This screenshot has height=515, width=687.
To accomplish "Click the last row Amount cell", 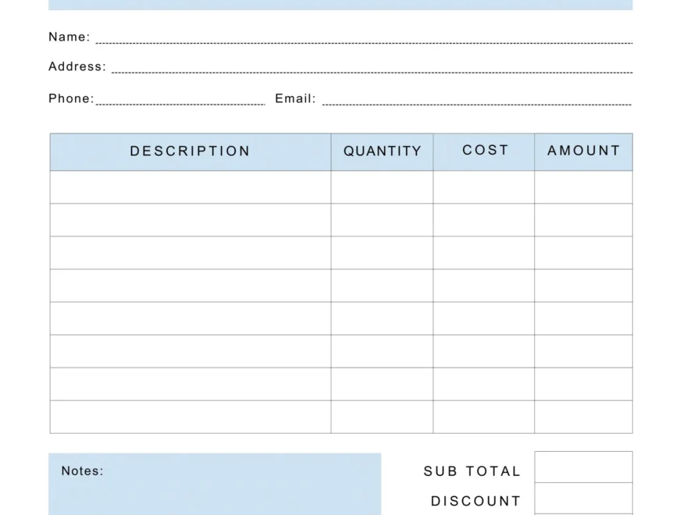I will coord(583,417).
